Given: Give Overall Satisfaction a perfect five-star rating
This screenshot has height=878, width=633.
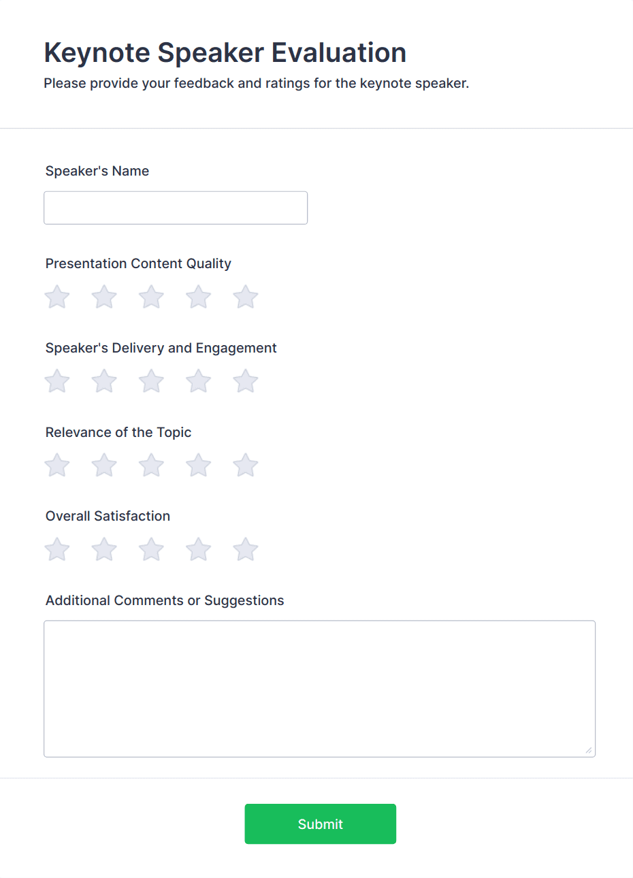Looking at the screenshot, I should 245,549.
